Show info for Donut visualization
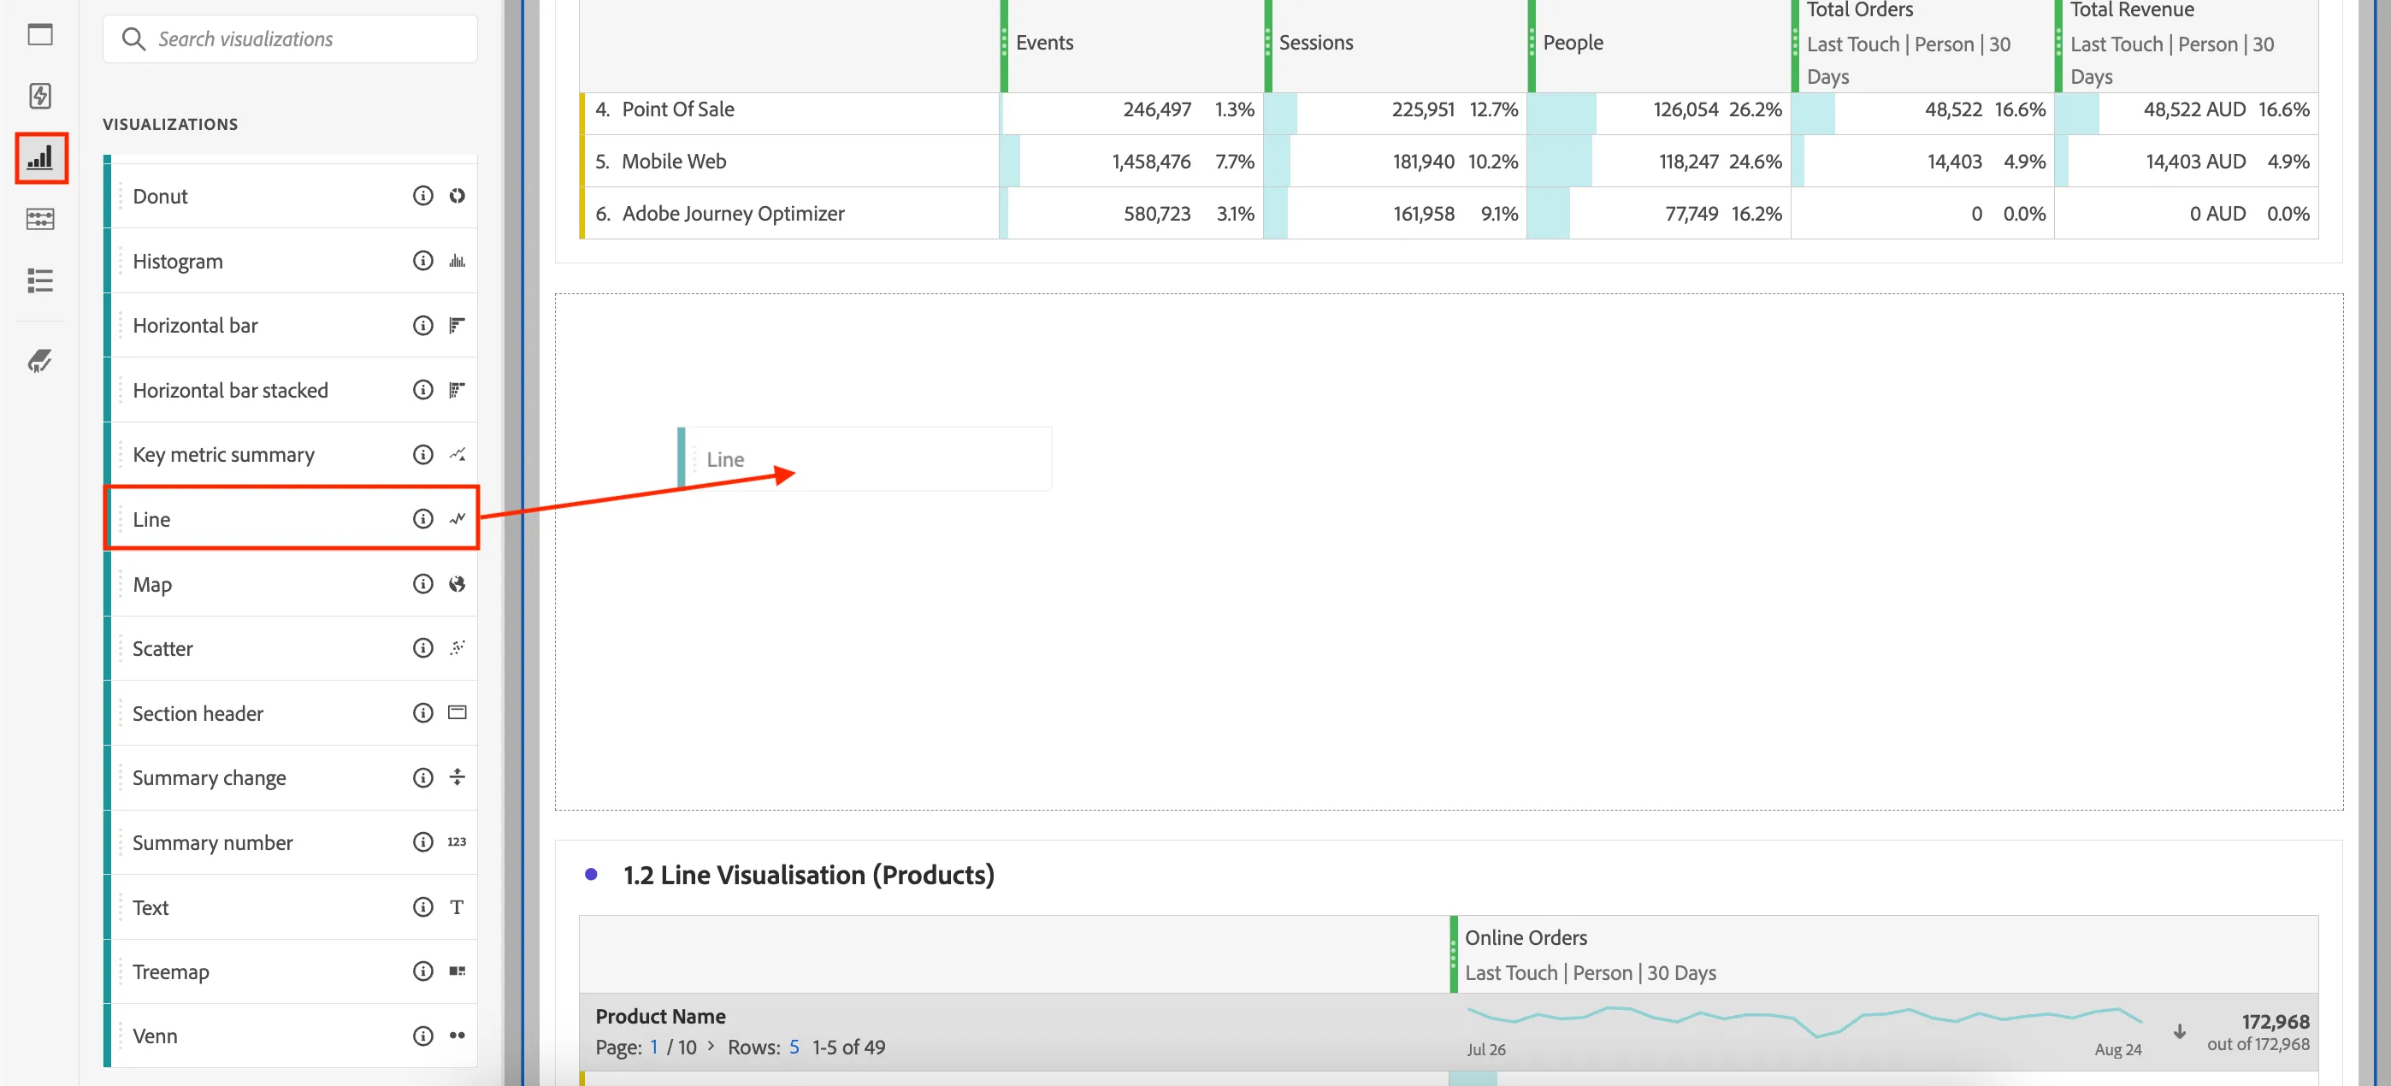Viewport: 2391px width, 1086px height. [422, 196]
